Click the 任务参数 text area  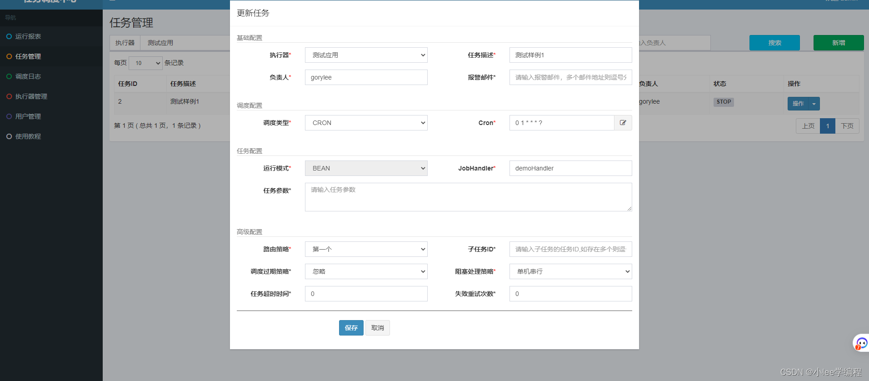coord(469,197)
